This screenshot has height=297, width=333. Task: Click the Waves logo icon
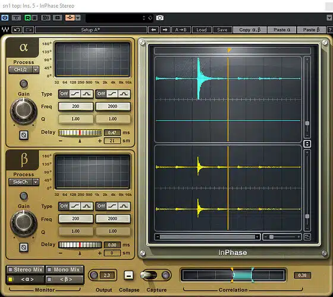click(5, 30)
